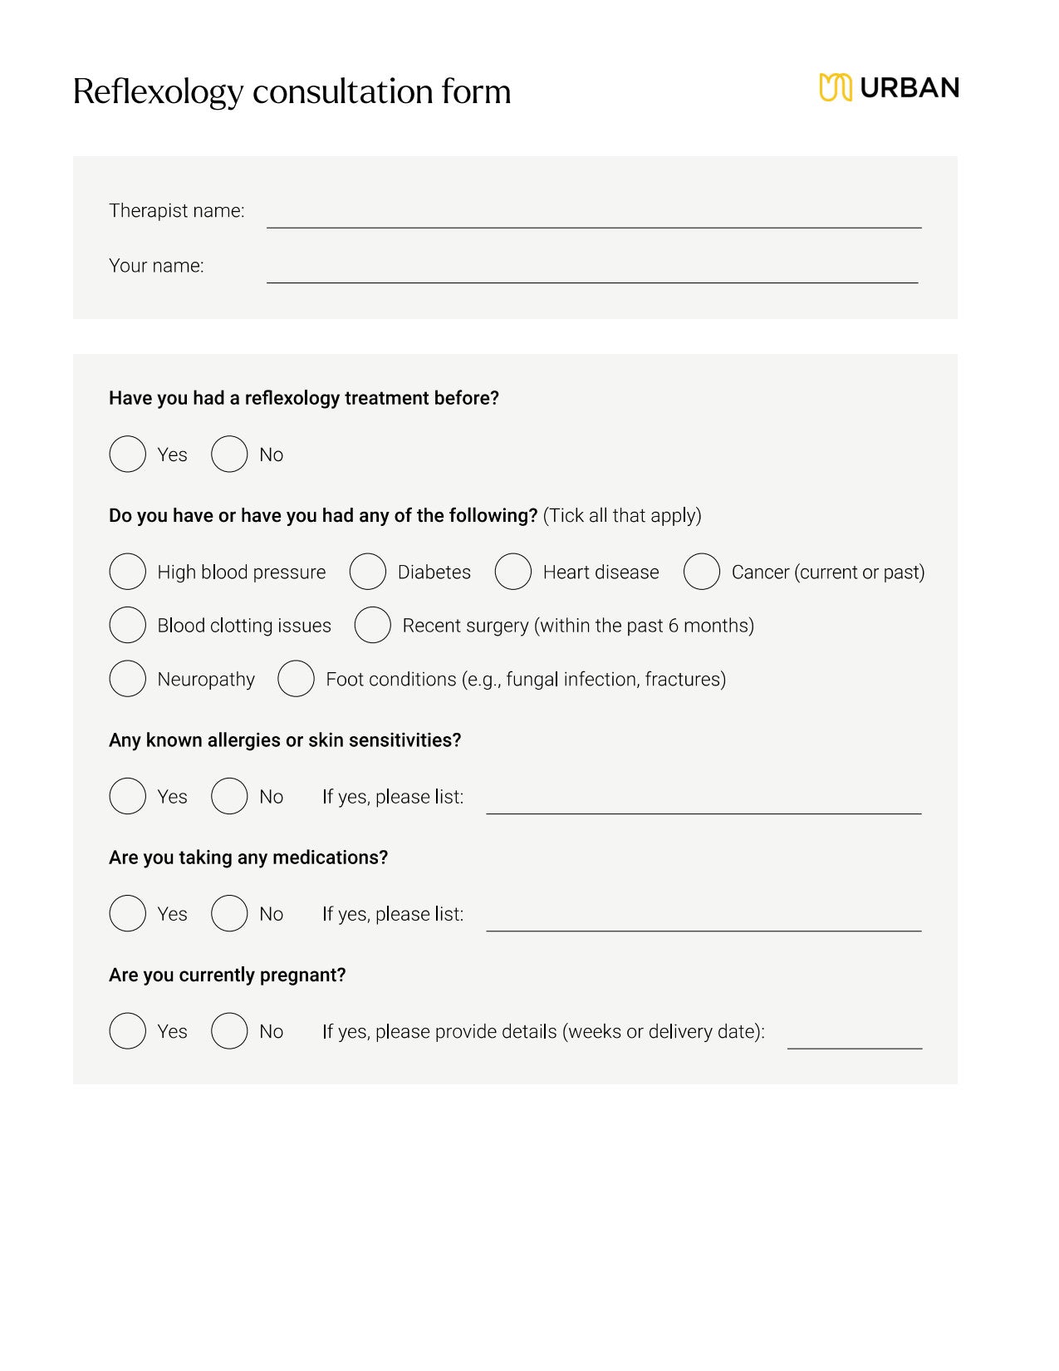This screenshot has height=1371, width=1059.
Task: Click the Urban logo icon
Action: click(x=835, y=87)
